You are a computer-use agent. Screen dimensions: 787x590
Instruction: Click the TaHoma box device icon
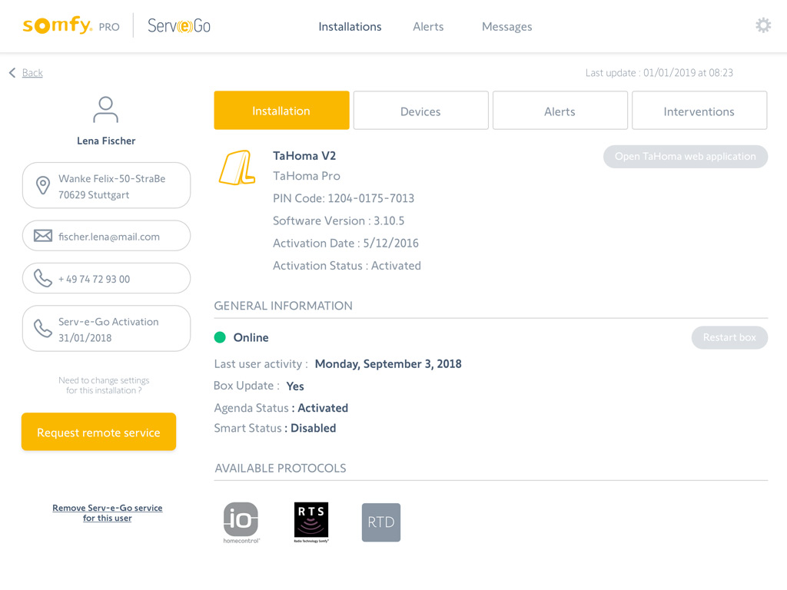click(x=237, y=167)
